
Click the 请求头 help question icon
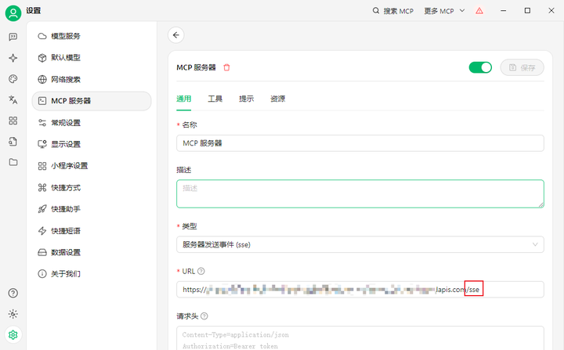(x=204, y=316)
